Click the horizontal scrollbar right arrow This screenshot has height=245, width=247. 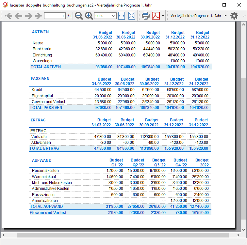[238, 235]
